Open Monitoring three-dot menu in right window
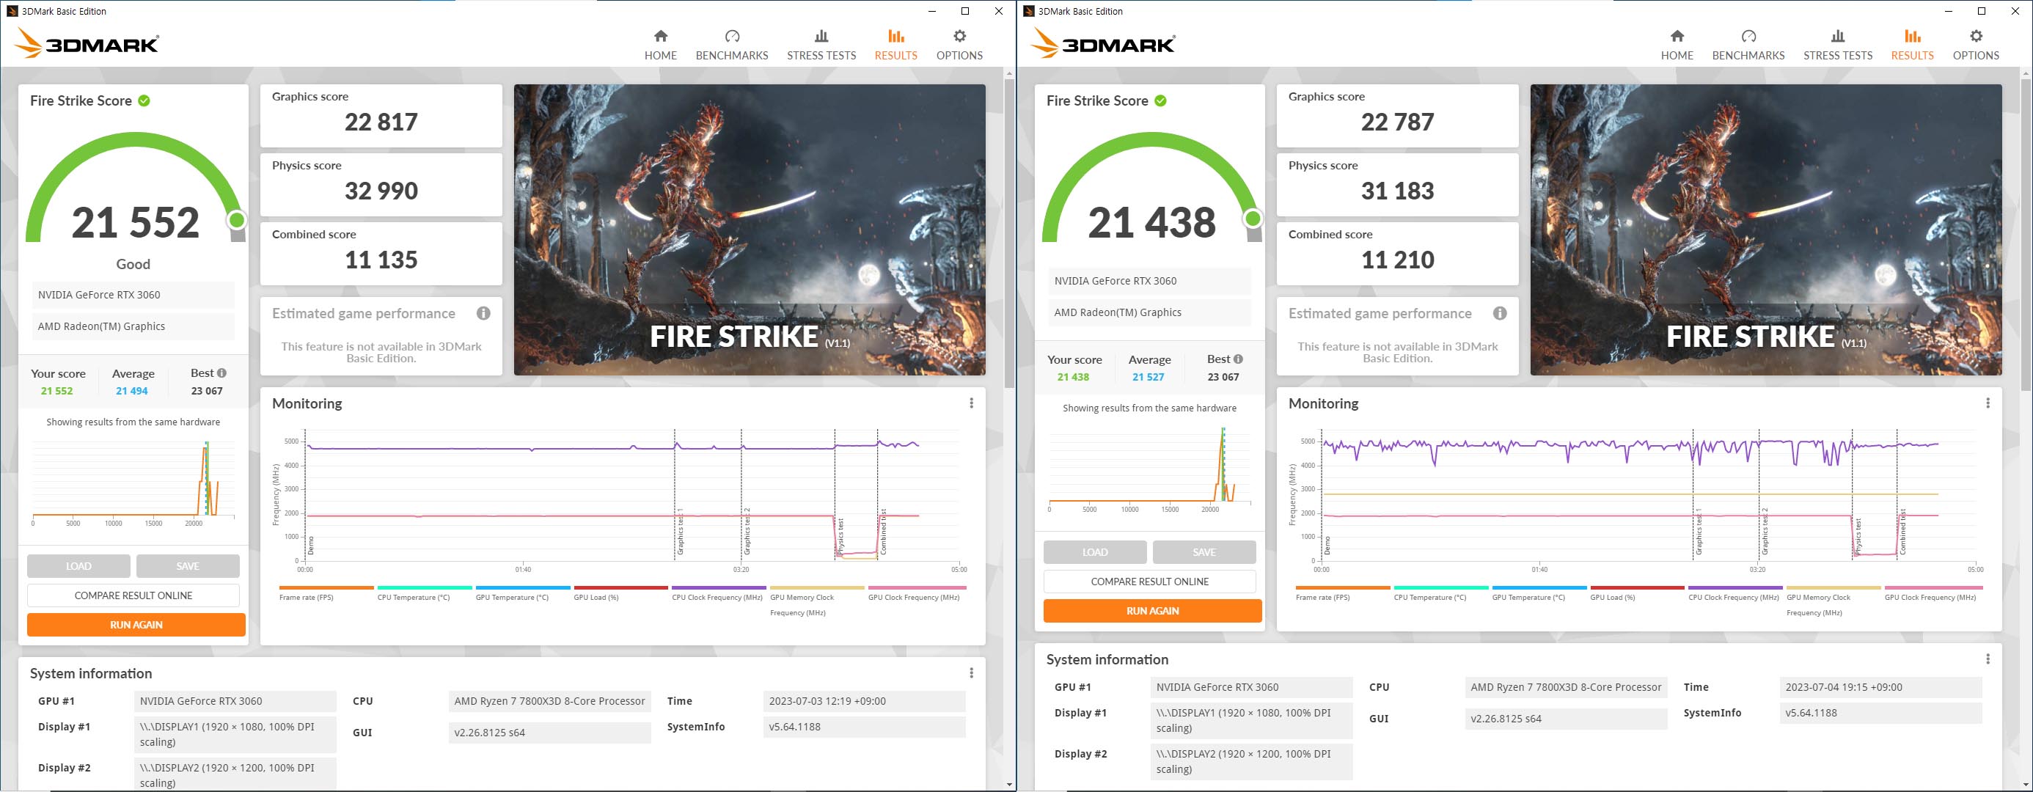This screenshot has width=2033, height=792. point(1988,403)
